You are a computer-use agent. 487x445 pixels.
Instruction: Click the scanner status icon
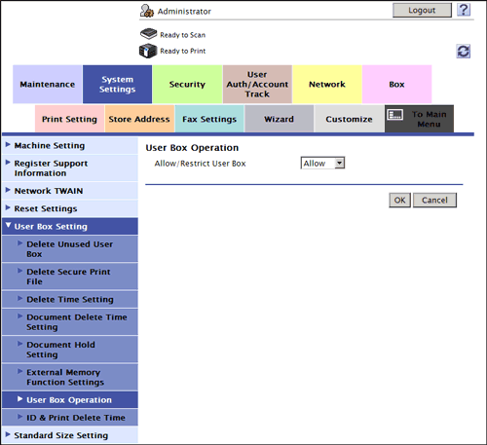(x=149, y=34)
